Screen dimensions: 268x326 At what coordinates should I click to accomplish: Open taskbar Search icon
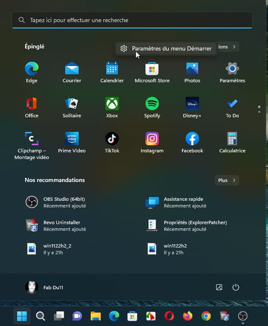[40, 316]
